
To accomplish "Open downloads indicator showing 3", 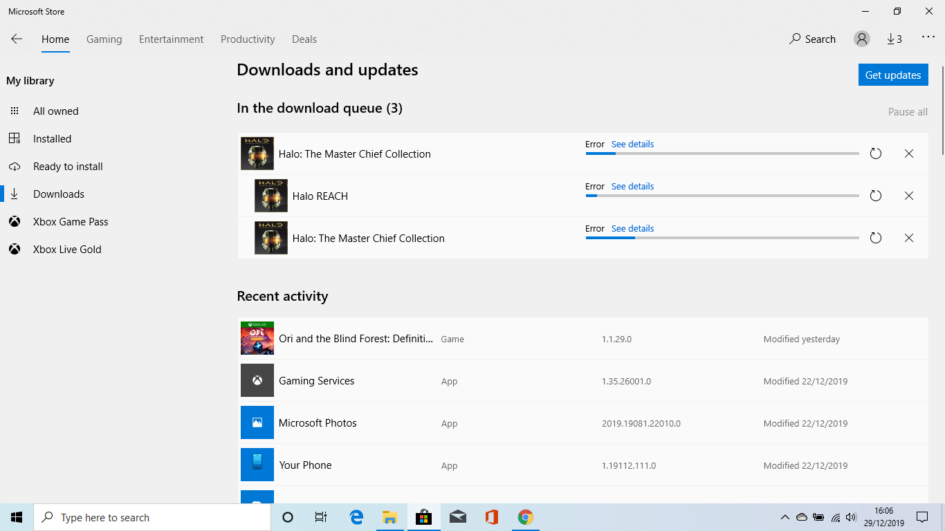I will pos(894,39).
